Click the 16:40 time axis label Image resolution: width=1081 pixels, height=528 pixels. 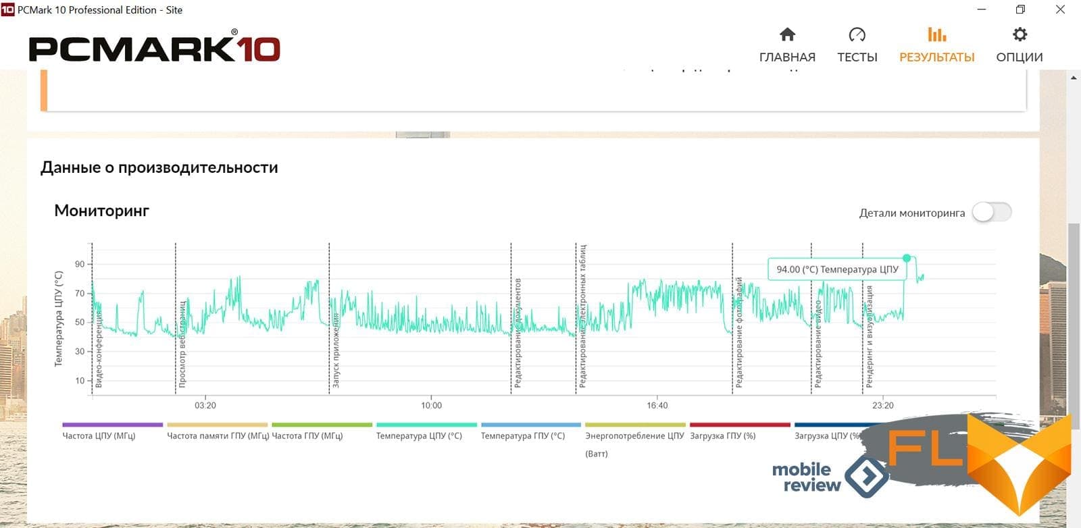tap(657, 405)
